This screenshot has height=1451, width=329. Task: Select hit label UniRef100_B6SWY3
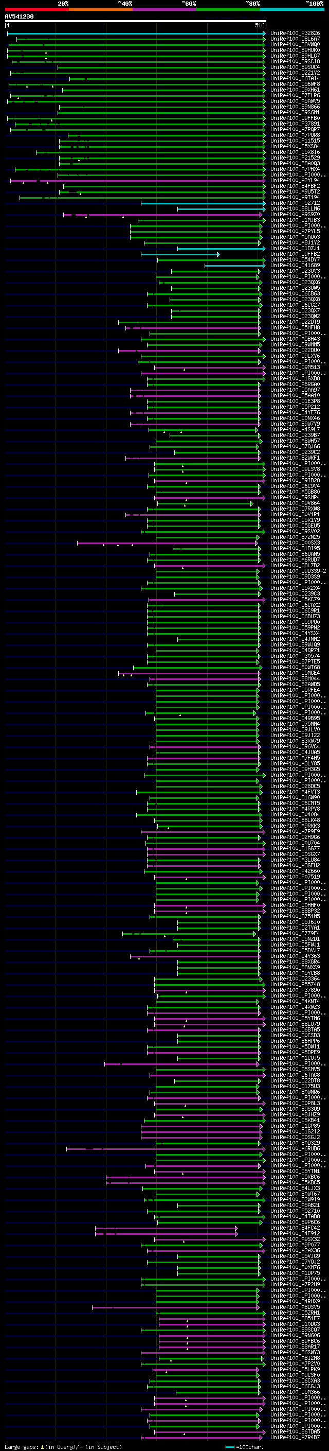(x=295, y=1352)
